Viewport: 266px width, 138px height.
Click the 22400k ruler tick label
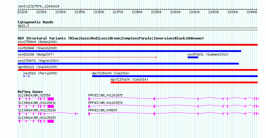(x=175, y=12)
